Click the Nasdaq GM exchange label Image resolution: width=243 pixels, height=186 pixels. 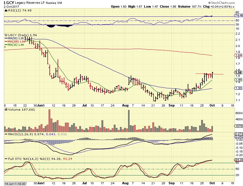54,3
